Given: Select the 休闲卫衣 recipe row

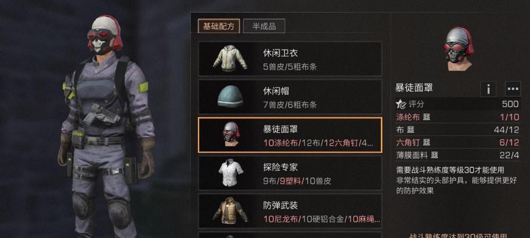Looking at the screenshot, I should 290,59.
